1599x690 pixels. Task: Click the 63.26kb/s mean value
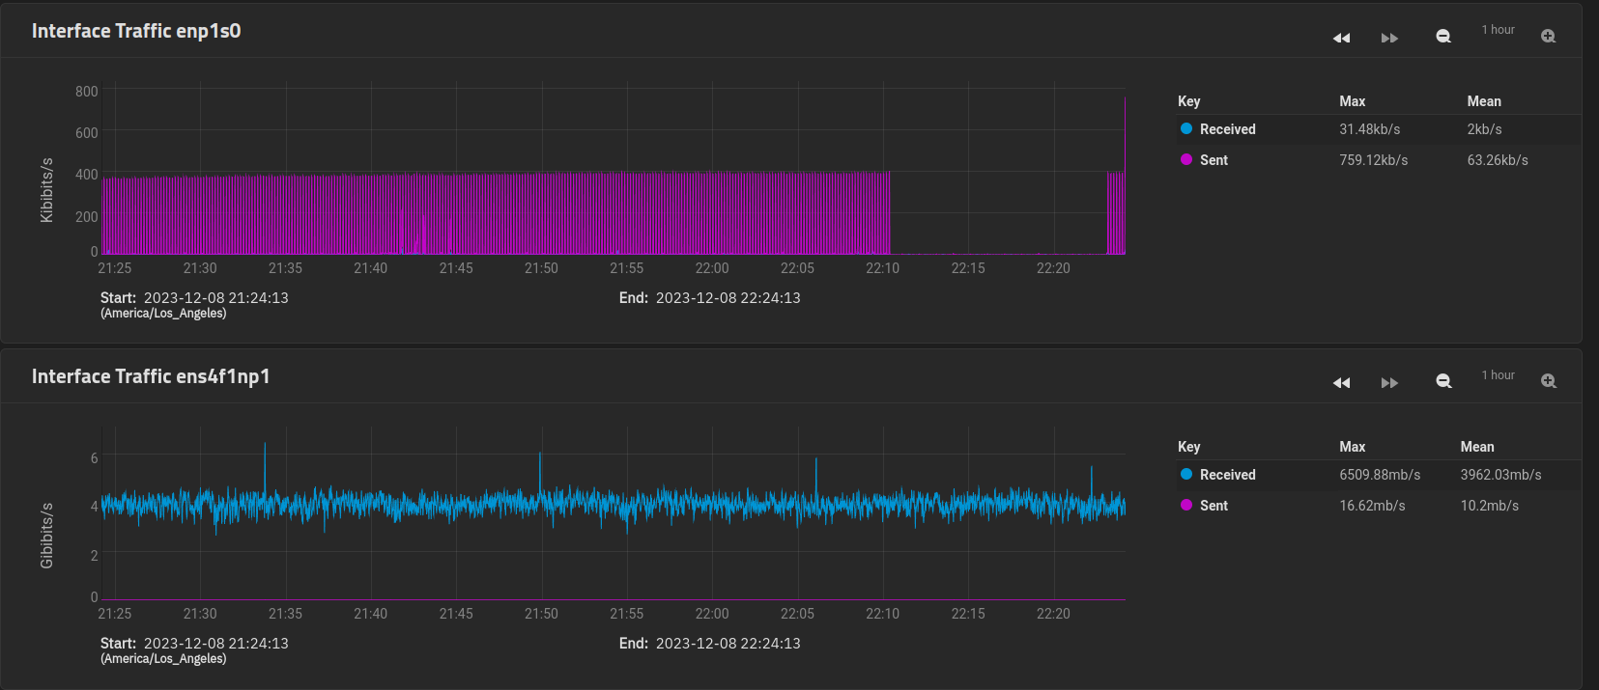click(x=1498, y=160)
